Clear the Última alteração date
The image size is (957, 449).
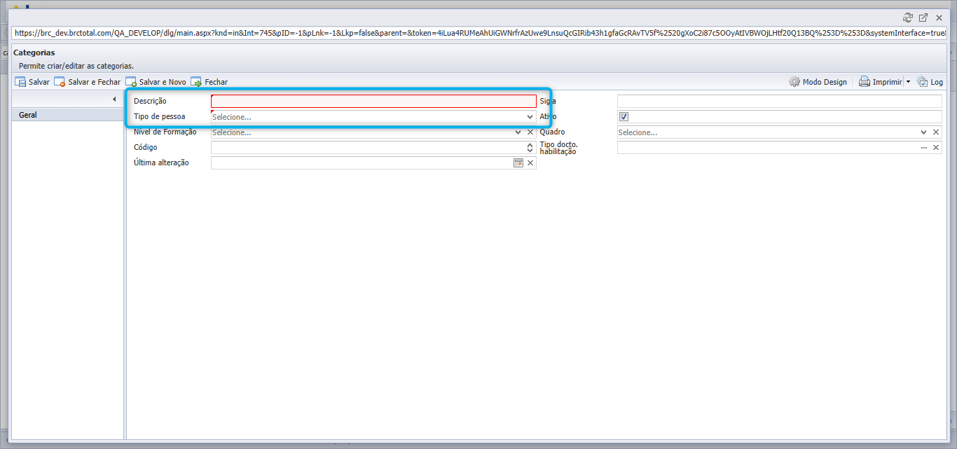(x=530, y=163)
